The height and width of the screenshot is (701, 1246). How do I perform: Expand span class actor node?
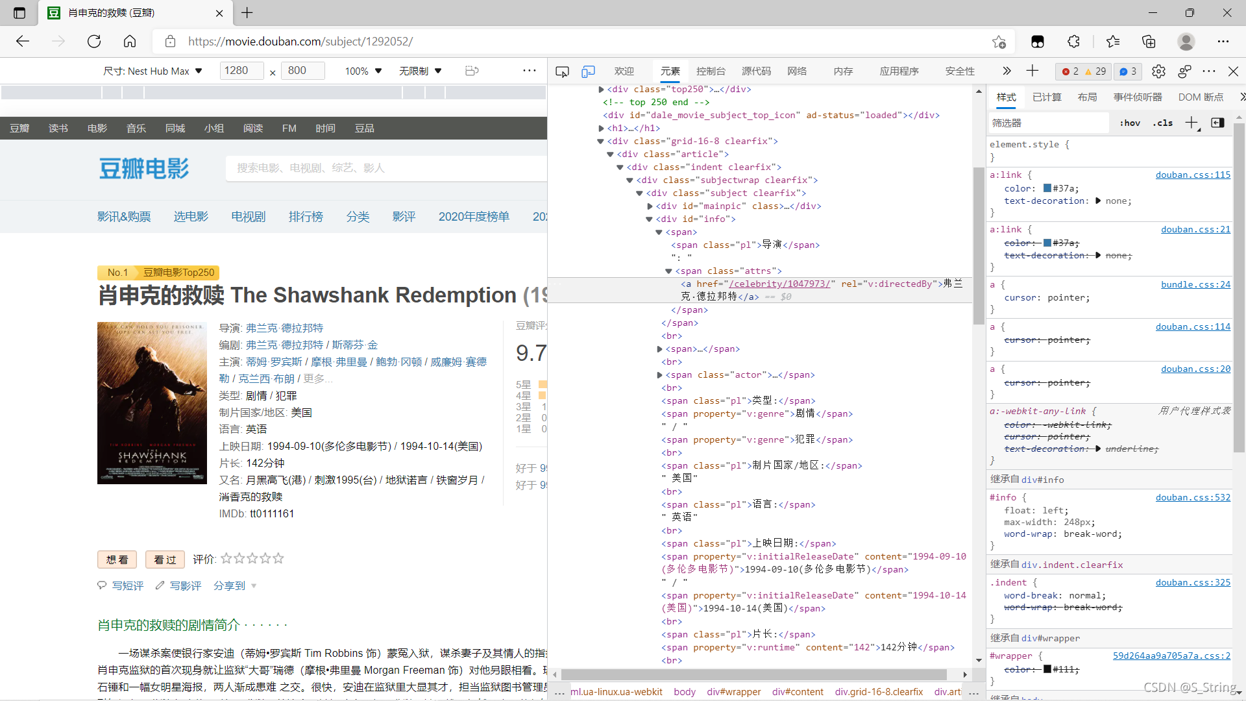pyautogui.click(x=660, y=375)
